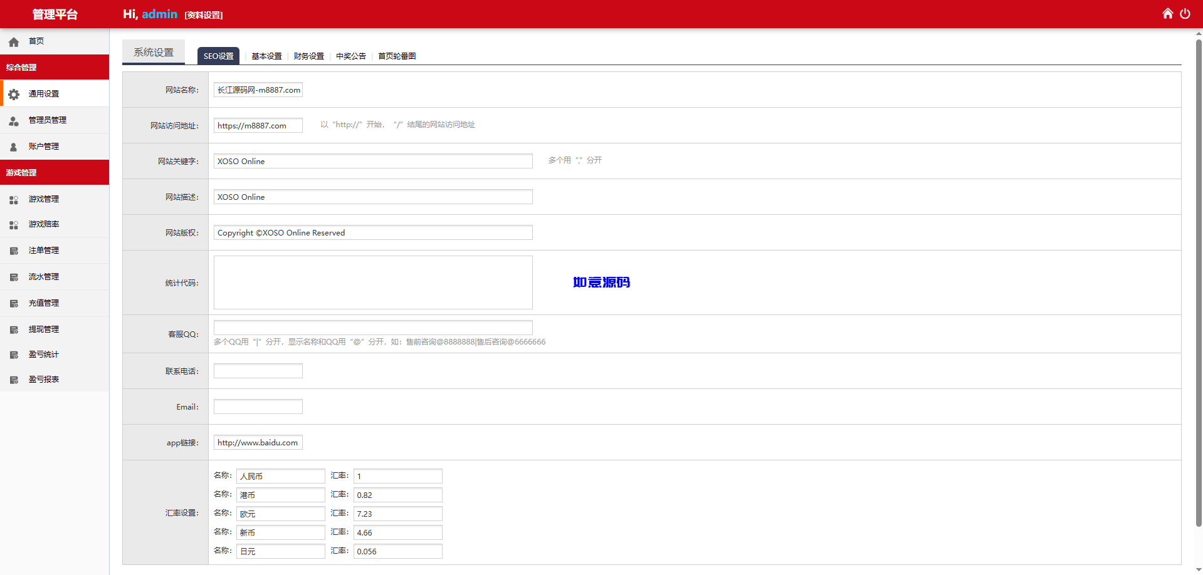Screen dimensions: 1203x575
Task: Click the 系统设置 heading tab
Action: pos(154,52)
